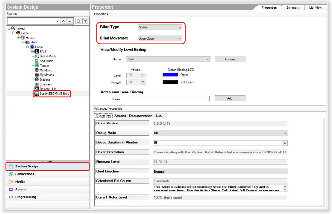The width and height of the screenshot is (332, 214).
Task: Select the Sonify ZBDMI V2 Blind item
Action: coord(54,94)
